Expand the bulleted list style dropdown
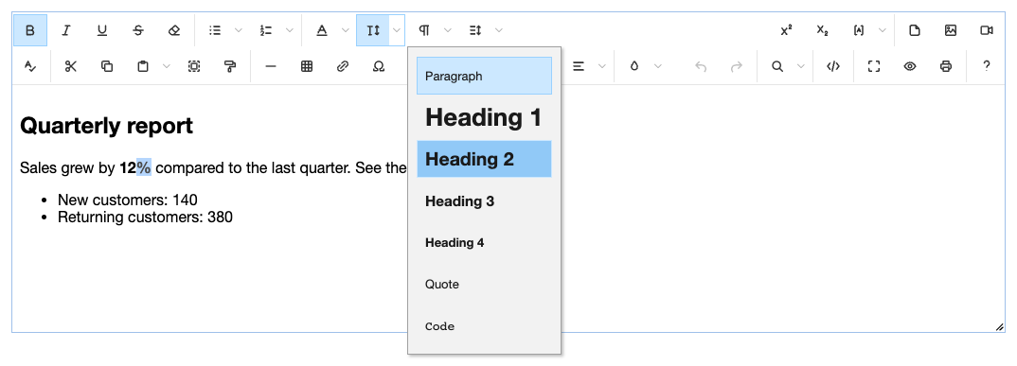Viewport: 1017px width, 366px height. 238,30
